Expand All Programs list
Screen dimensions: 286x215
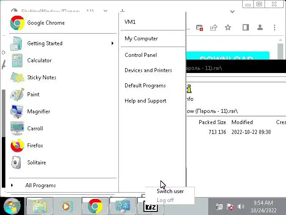[x=63, y=185]
